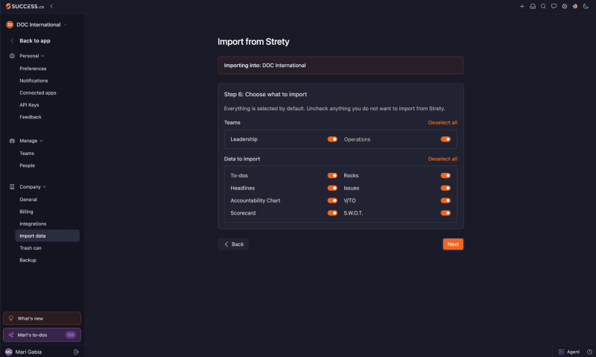Collapse the Personal section
The image size is (596, 357).
[x=32, y=55]
